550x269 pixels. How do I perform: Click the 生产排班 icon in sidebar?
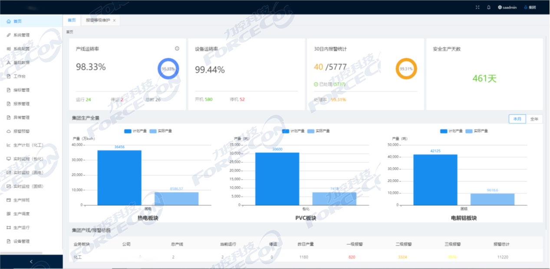click(x=9, y=200)
